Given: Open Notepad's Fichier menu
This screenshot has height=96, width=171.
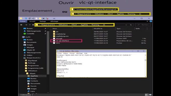Looking at the screenshot, I should point(59,53).
